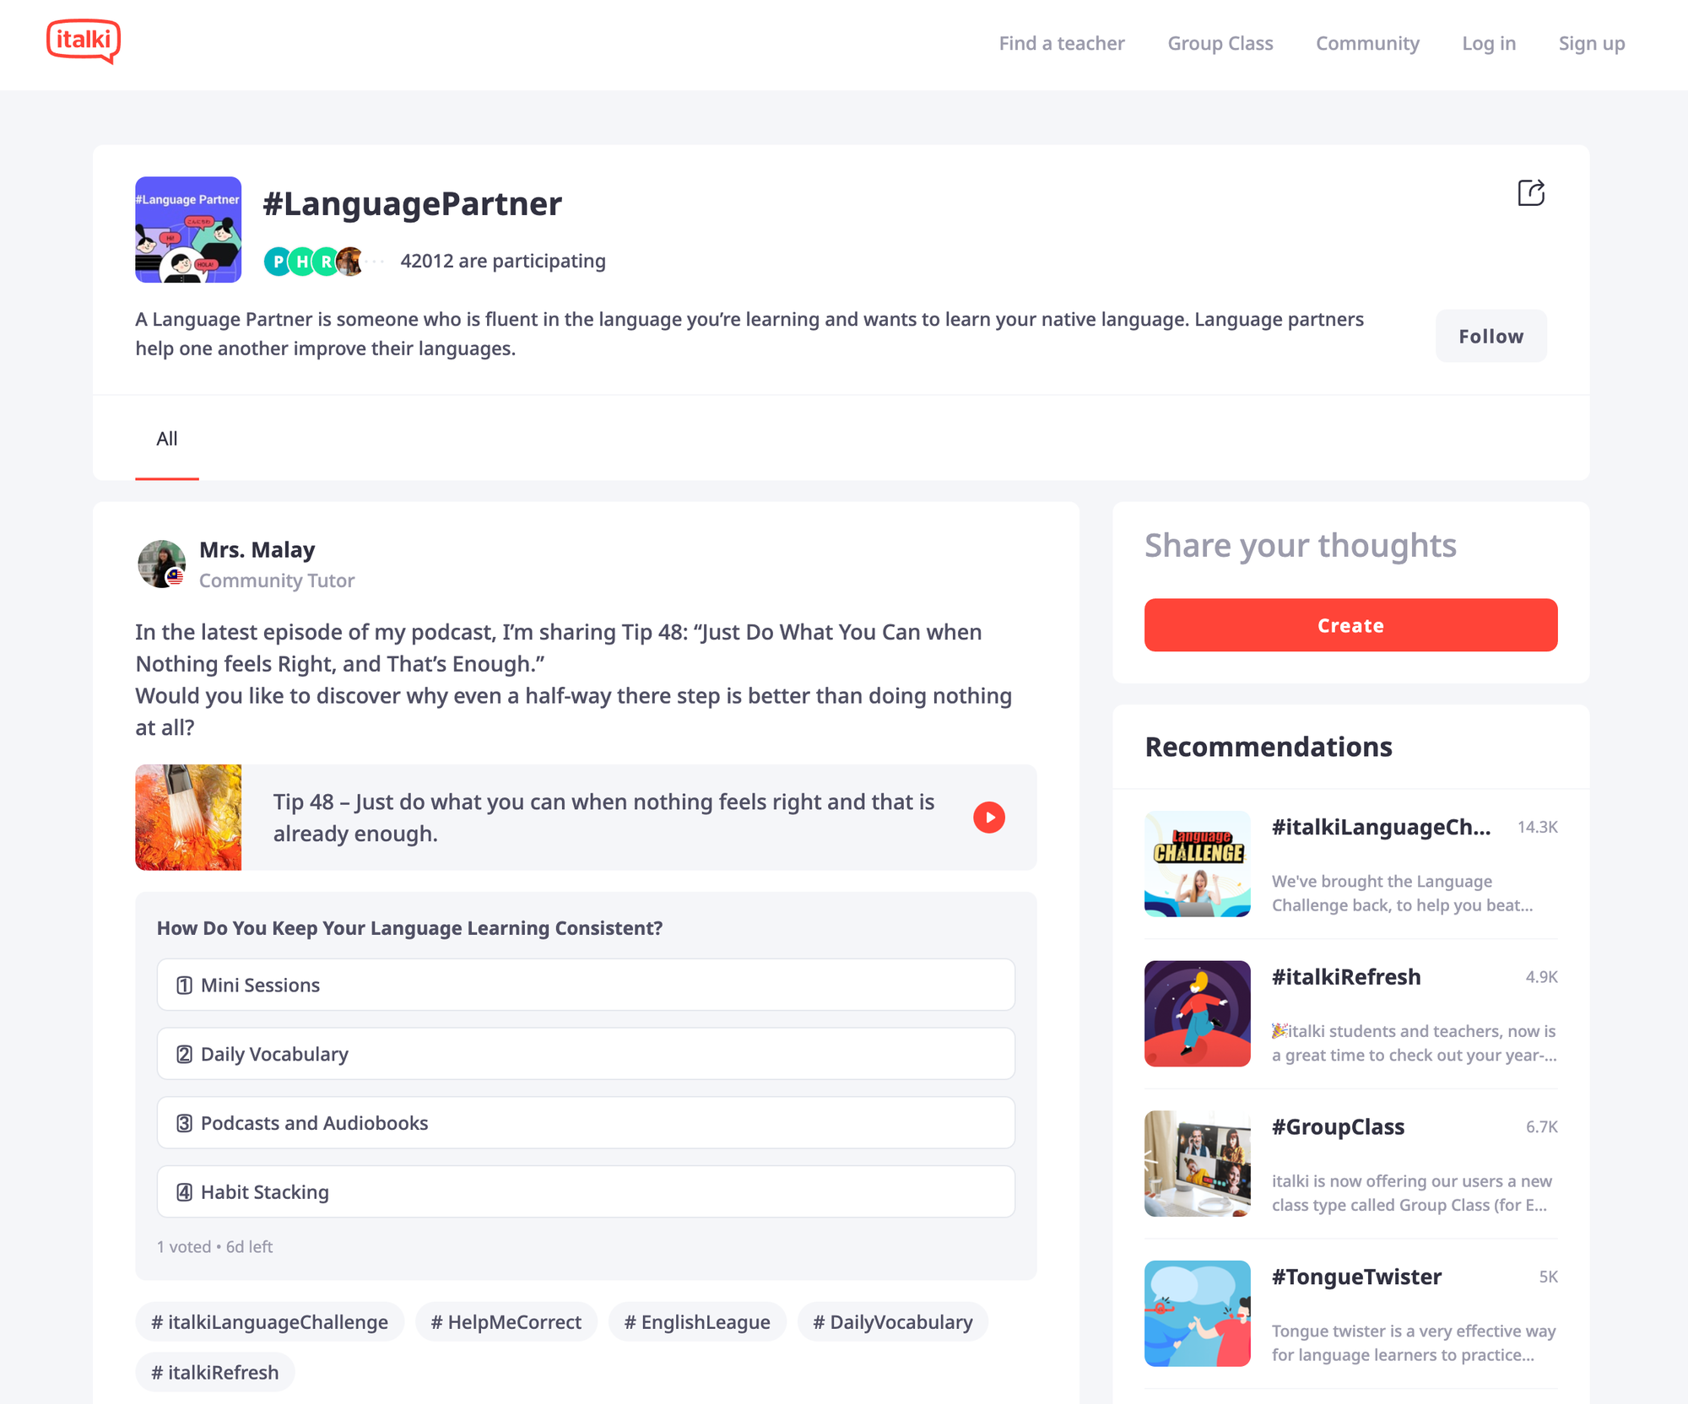Click the #GroupClass recommendation image
This screenshot has height=1404, width=1688.
[x=1197, y=1163]
